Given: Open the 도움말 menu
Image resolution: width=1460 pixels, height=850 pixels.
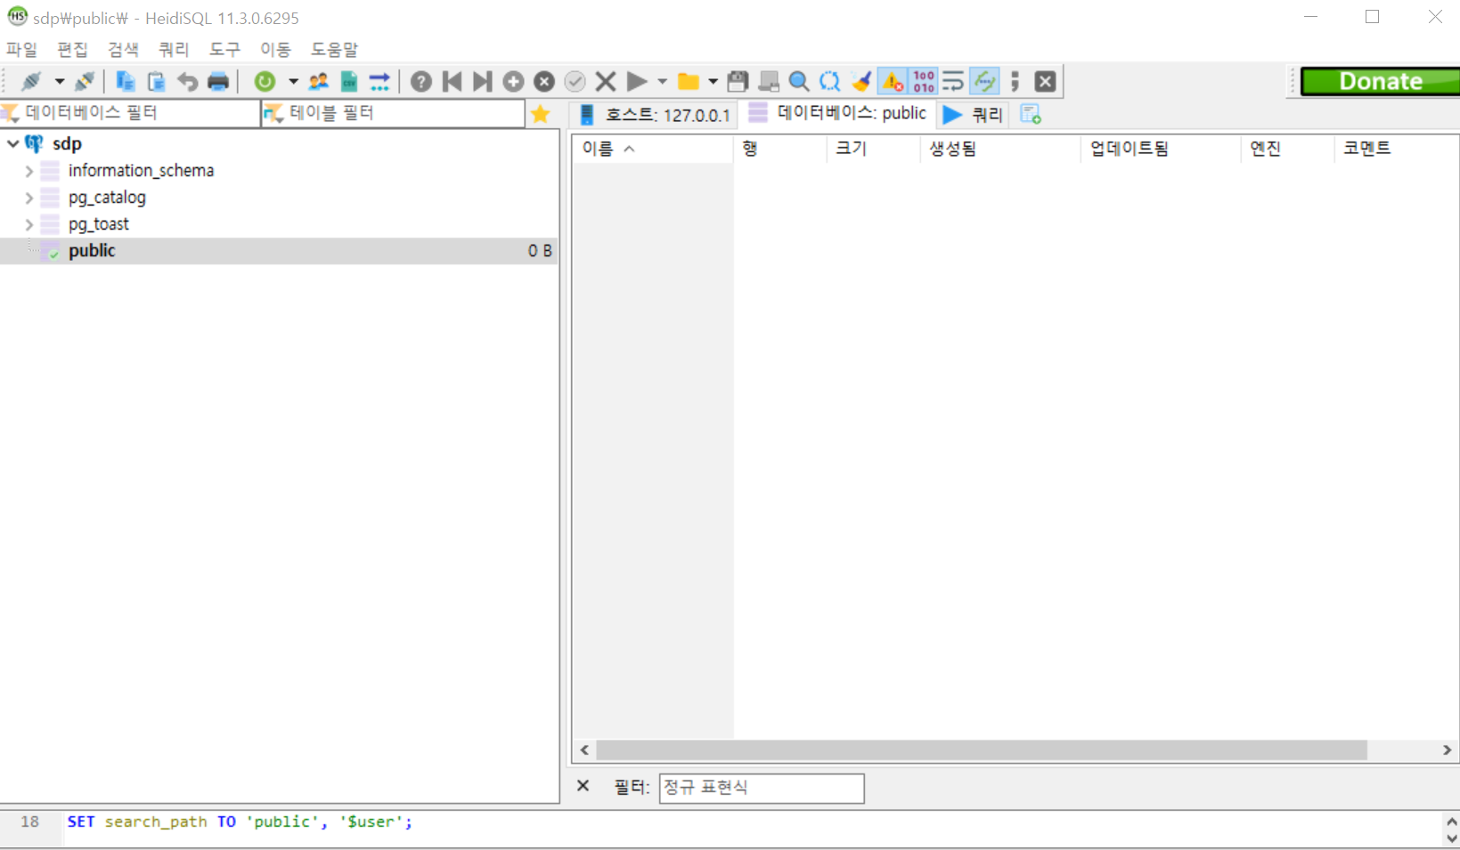Looking at the screenshot, I should pyautogui.click(x=334, y=50).
